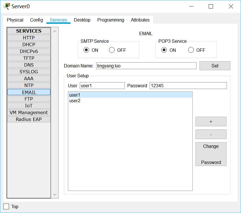
Task: Click the Change Password button
Action: click(211, 154)
